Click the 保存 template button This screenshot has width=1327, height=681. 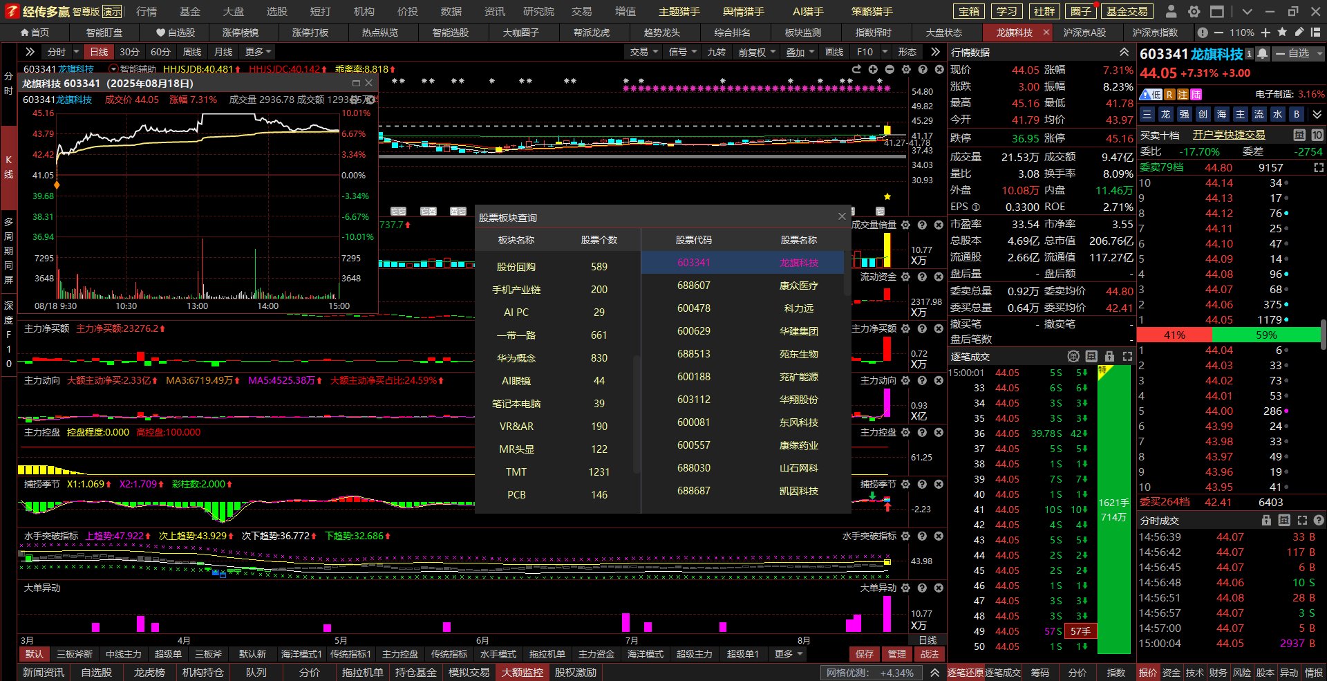pyautogui.click(x=865, y=654)
